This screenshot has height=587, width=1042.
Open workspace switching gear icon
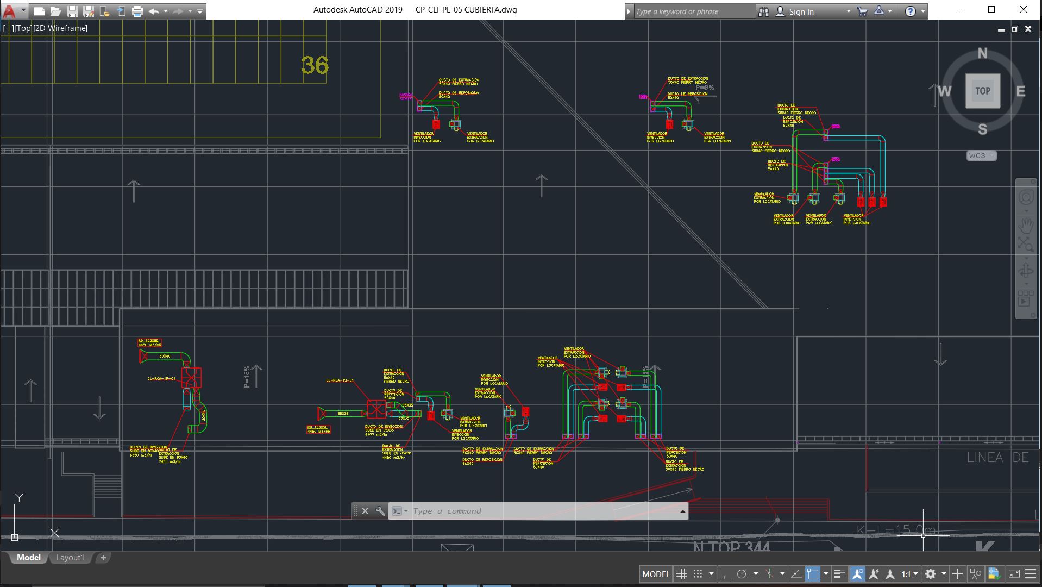click(931, 574)
